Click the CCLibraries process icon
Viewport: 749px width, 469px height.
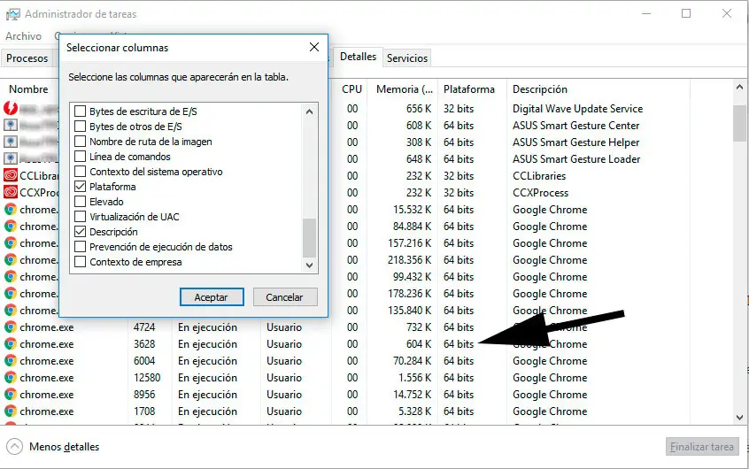pyautogui.click(x=11, y=175)
